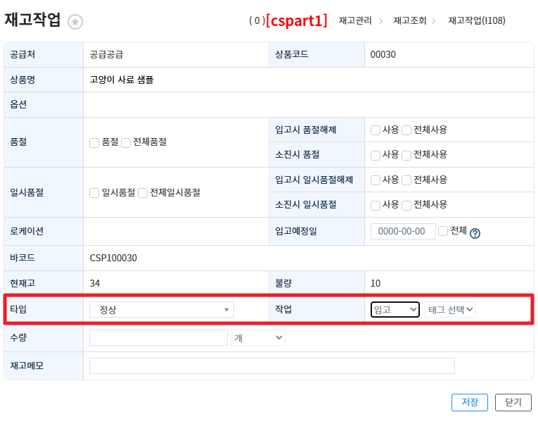The width and height of the screenshot is (538, 424).
Task: Expand the 태그 선택 dropdown
Action: (450, 310)
